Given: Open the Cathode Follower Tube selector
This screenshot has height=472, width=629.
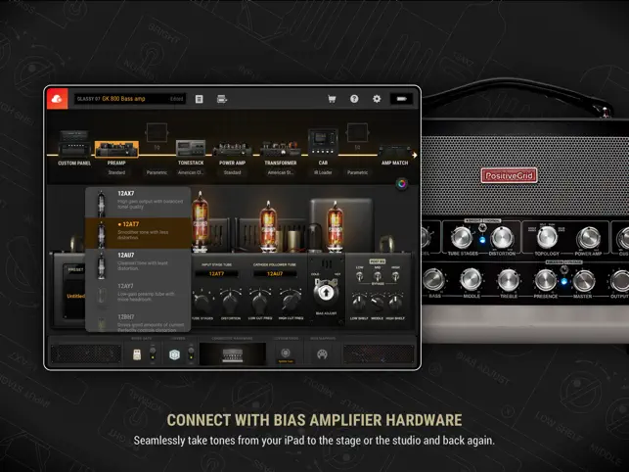Looking at the screenshot, I should point(275,273).
